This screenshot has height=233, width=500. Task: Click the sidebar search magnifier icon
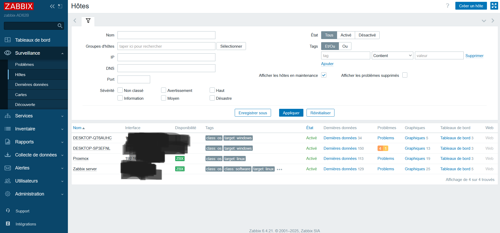pos(60,26)
